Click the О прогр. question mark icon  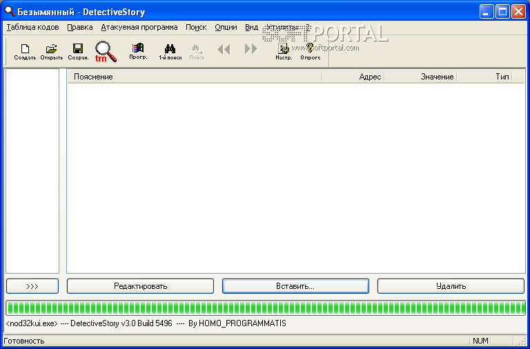tap(311, 52)
